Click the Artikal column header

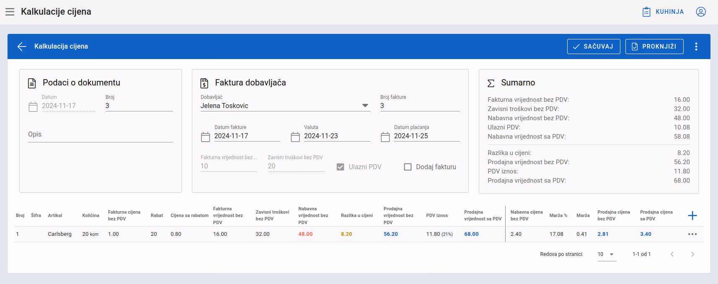(x=55, y=215)
